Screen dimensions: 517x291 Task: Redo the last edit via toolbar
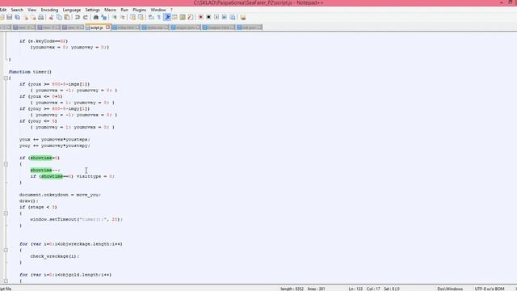click(85, 17)
